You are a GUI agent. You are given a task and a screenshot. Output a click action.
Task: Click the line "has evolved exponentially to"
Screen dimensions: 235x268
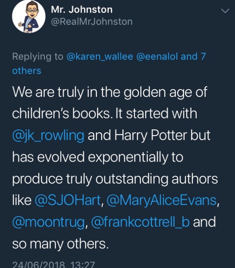(97, 157)
